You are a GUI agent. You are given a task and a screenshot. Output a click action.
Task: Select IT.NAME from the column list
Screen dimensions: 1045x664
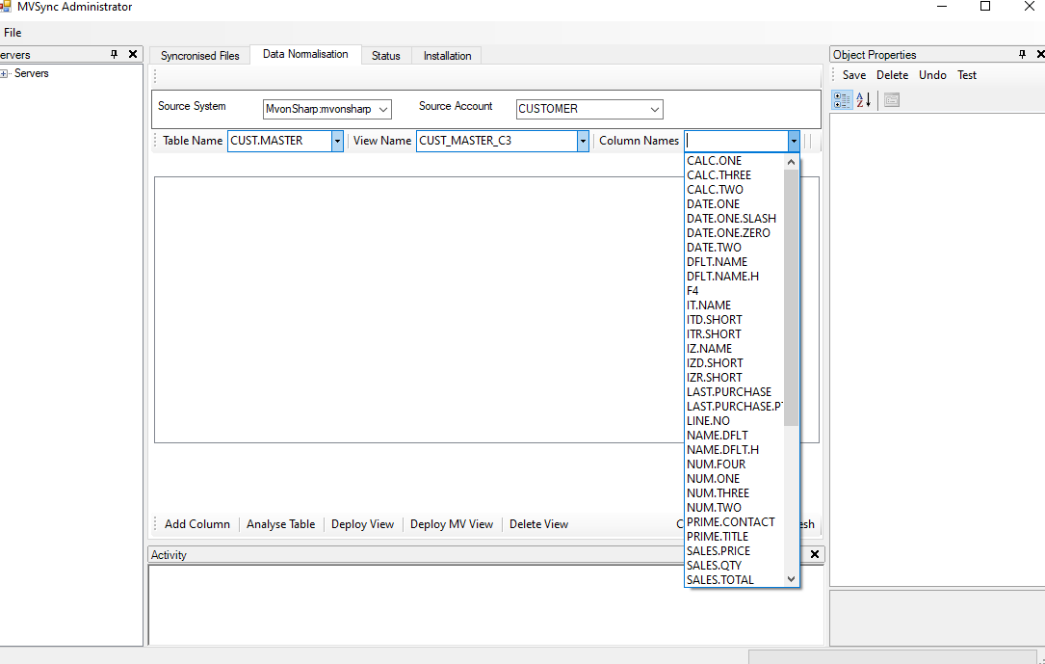click(x=735, y=305)
